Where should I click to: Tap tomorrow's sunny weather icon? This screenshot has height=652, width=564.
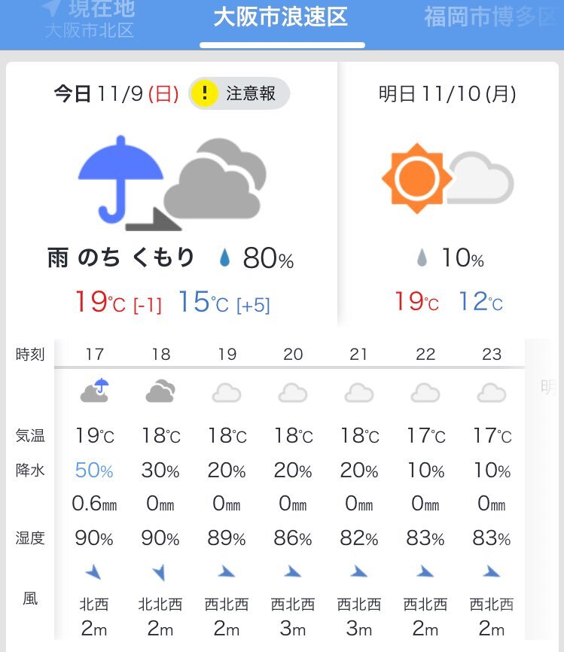coord(416,179)
